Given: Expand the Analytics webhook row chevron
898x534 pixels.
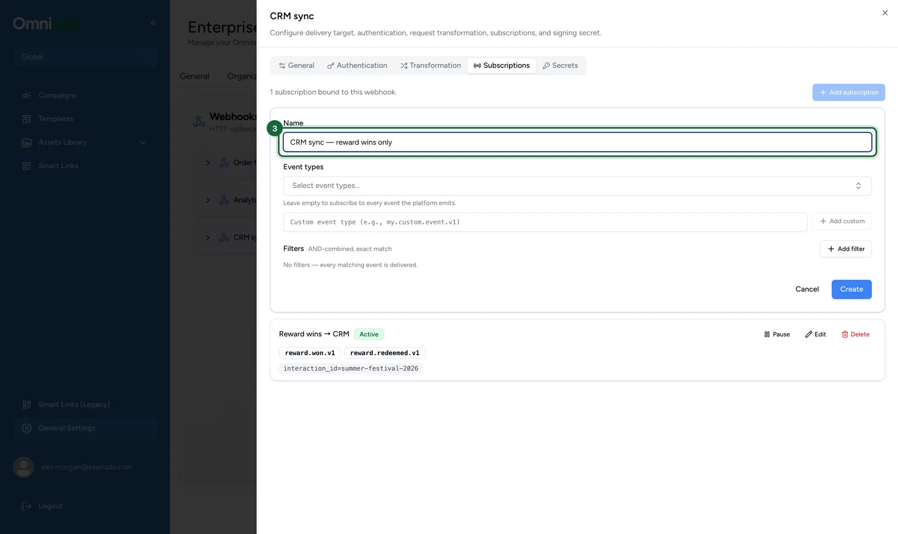Looking at the screenshot, I should pos(208,200).
